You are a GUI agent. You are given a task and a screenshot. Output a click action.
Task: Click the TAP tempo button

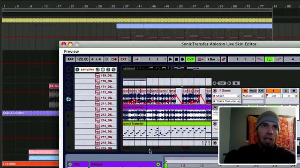click(x=70, y=59)
